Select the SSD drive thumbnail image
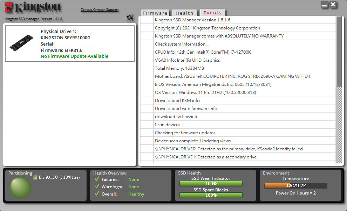This screenshot has height=211, width=347. click(21, 43)
